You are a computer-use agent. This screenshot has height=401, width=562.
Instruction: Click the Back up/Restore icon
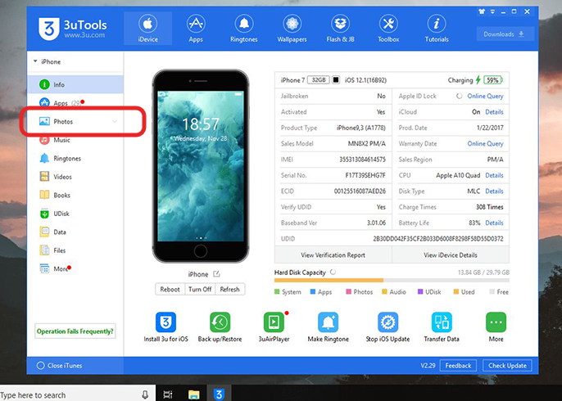[x=219, y=322]
